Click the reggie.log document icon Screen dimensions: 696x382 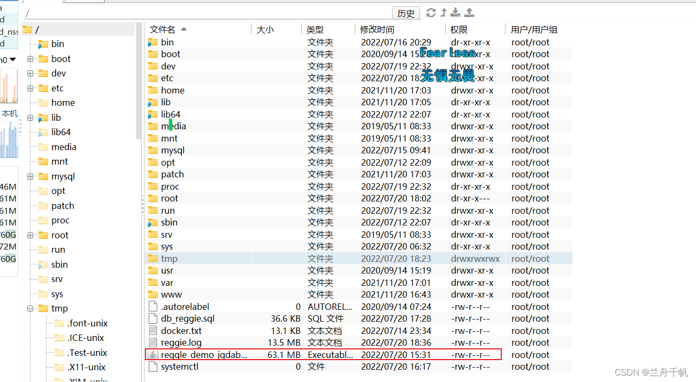pyautogui.click(x=153, y=342)
